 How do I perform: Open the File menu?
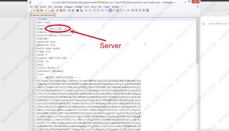(x=31, y=7)
